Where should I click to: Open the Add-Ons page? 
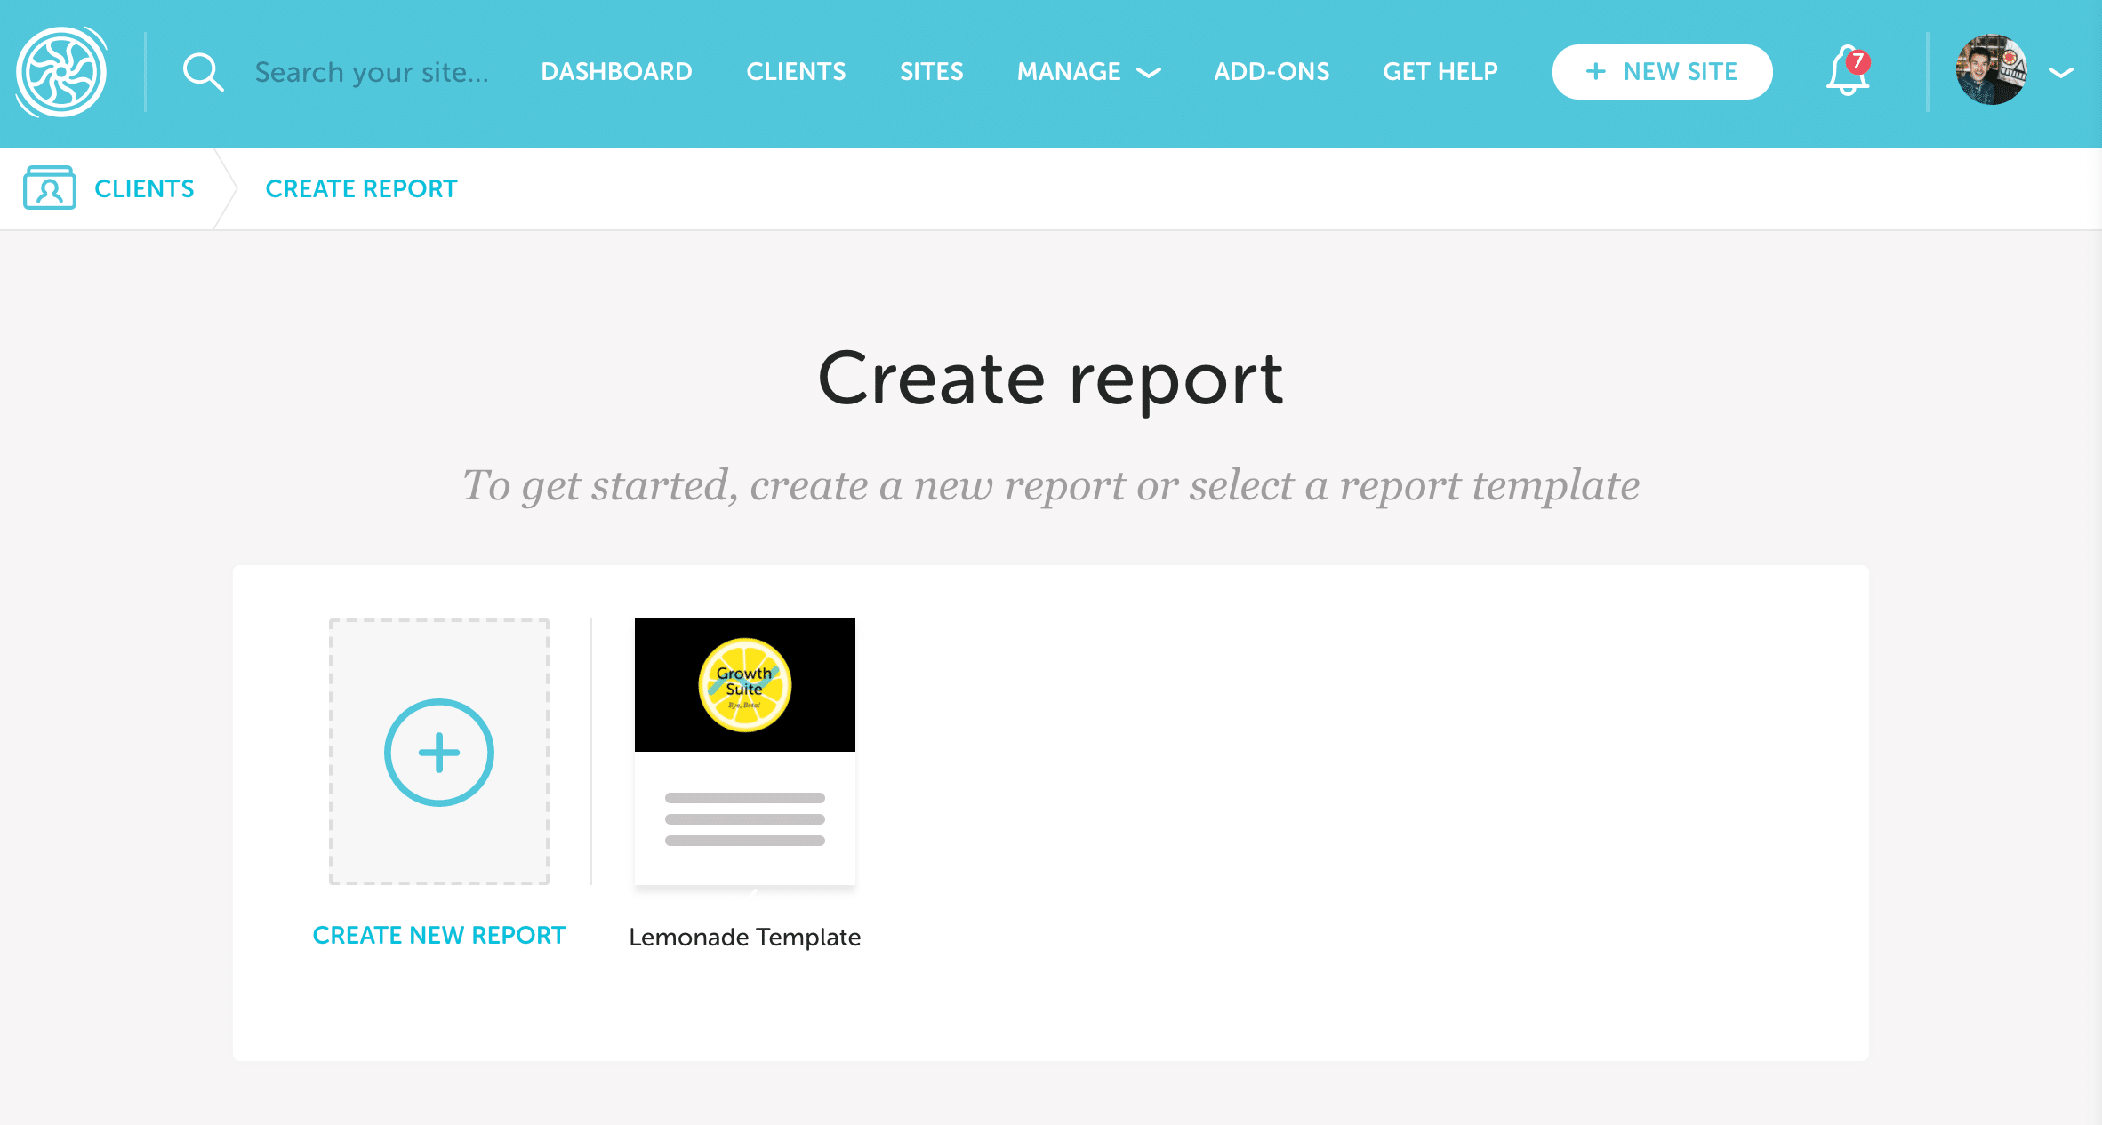tap(1272, 72)
